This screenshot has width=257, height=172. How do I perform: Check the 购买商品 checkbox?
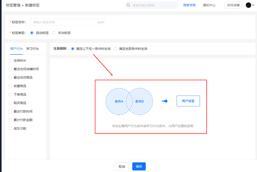10,103
